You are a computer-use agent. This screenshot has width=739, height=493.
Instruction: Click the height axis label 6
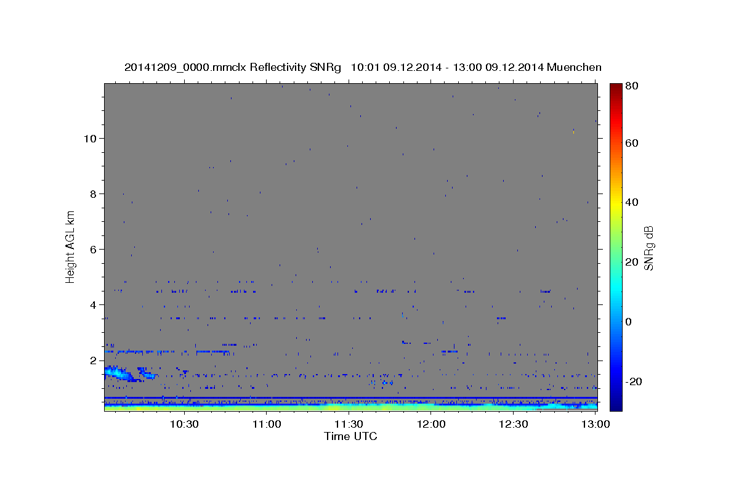click(93, 249)
